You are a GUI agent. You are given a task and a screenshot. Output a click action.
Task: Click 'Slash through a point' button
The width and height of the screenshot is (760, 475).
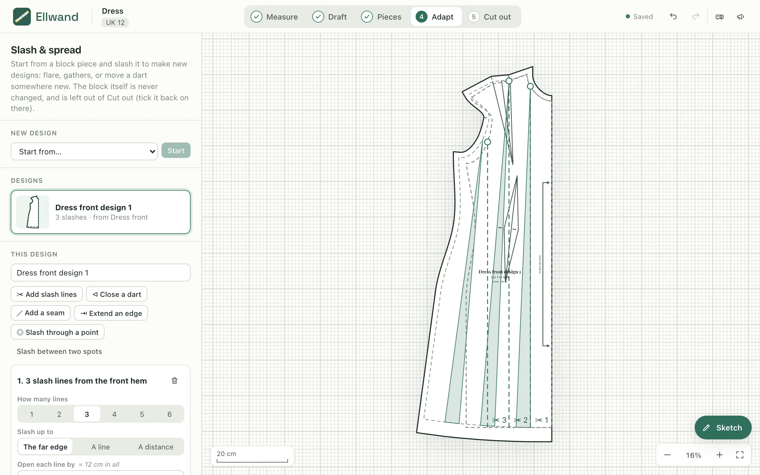point(58,332)
